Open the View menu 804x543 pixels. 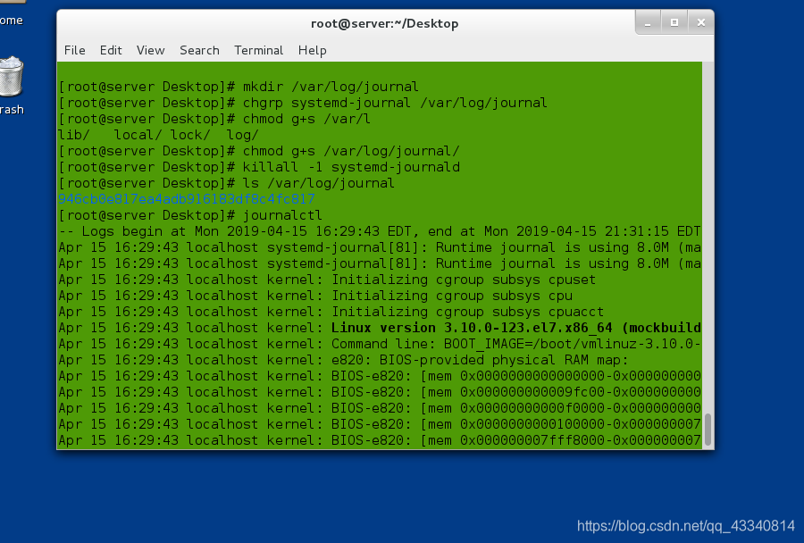(x=151, y=50)
